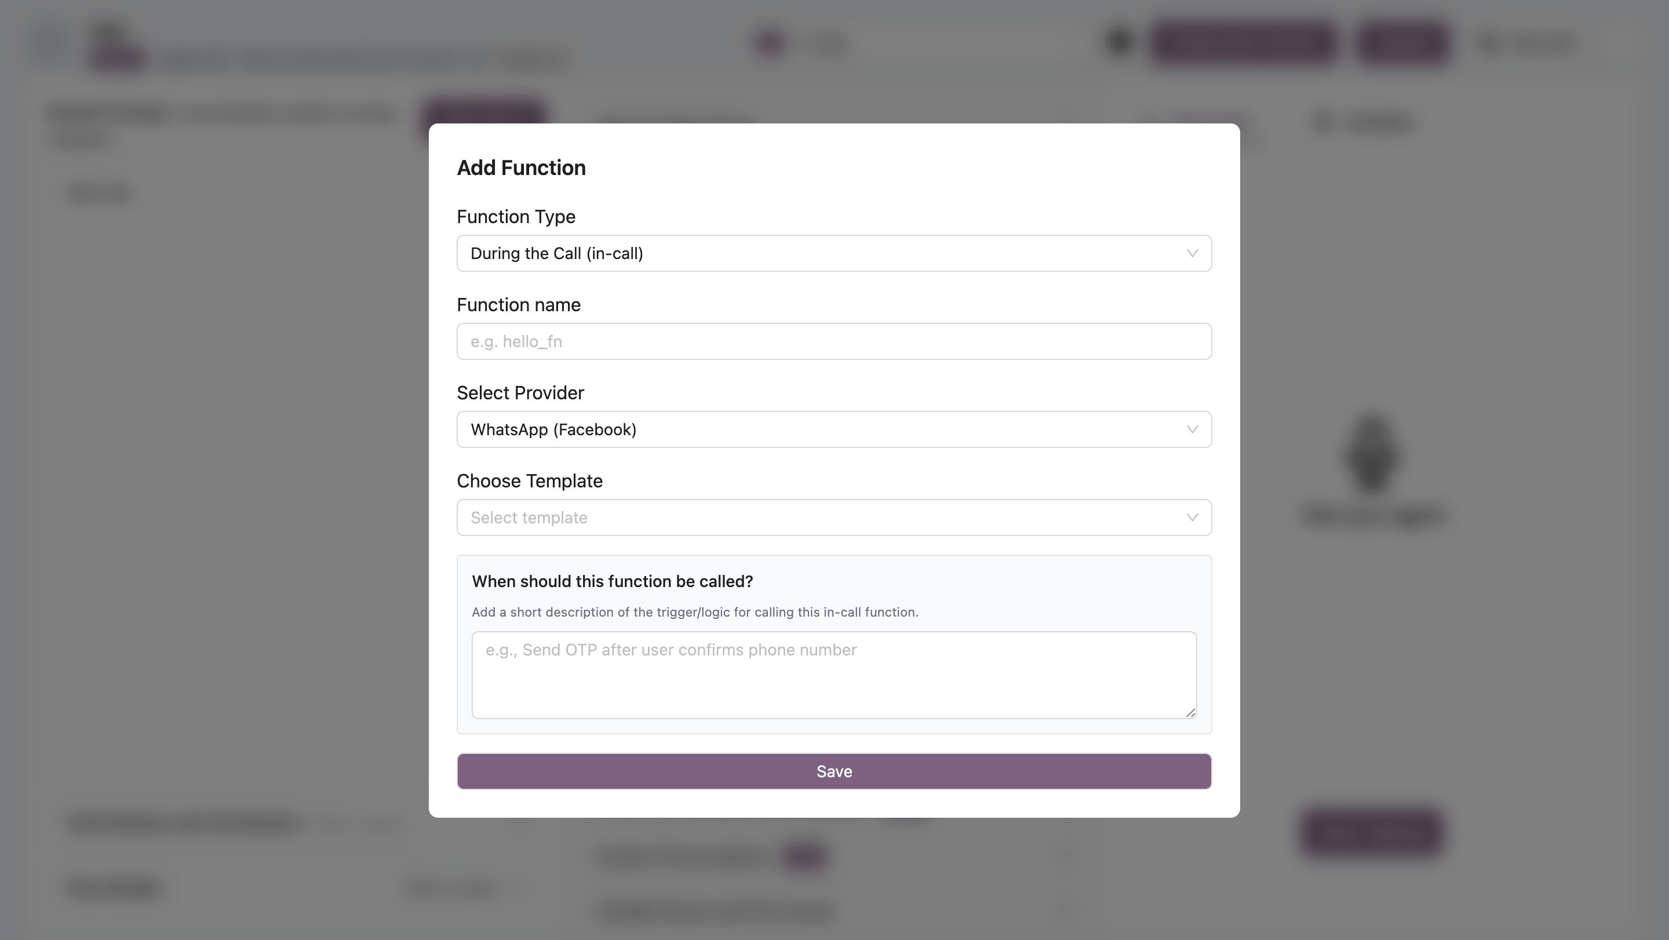Open the Select Provider dropdown
Image resolution: width=1669 pixels, height=940 pixels.
(x=833, y=429)
